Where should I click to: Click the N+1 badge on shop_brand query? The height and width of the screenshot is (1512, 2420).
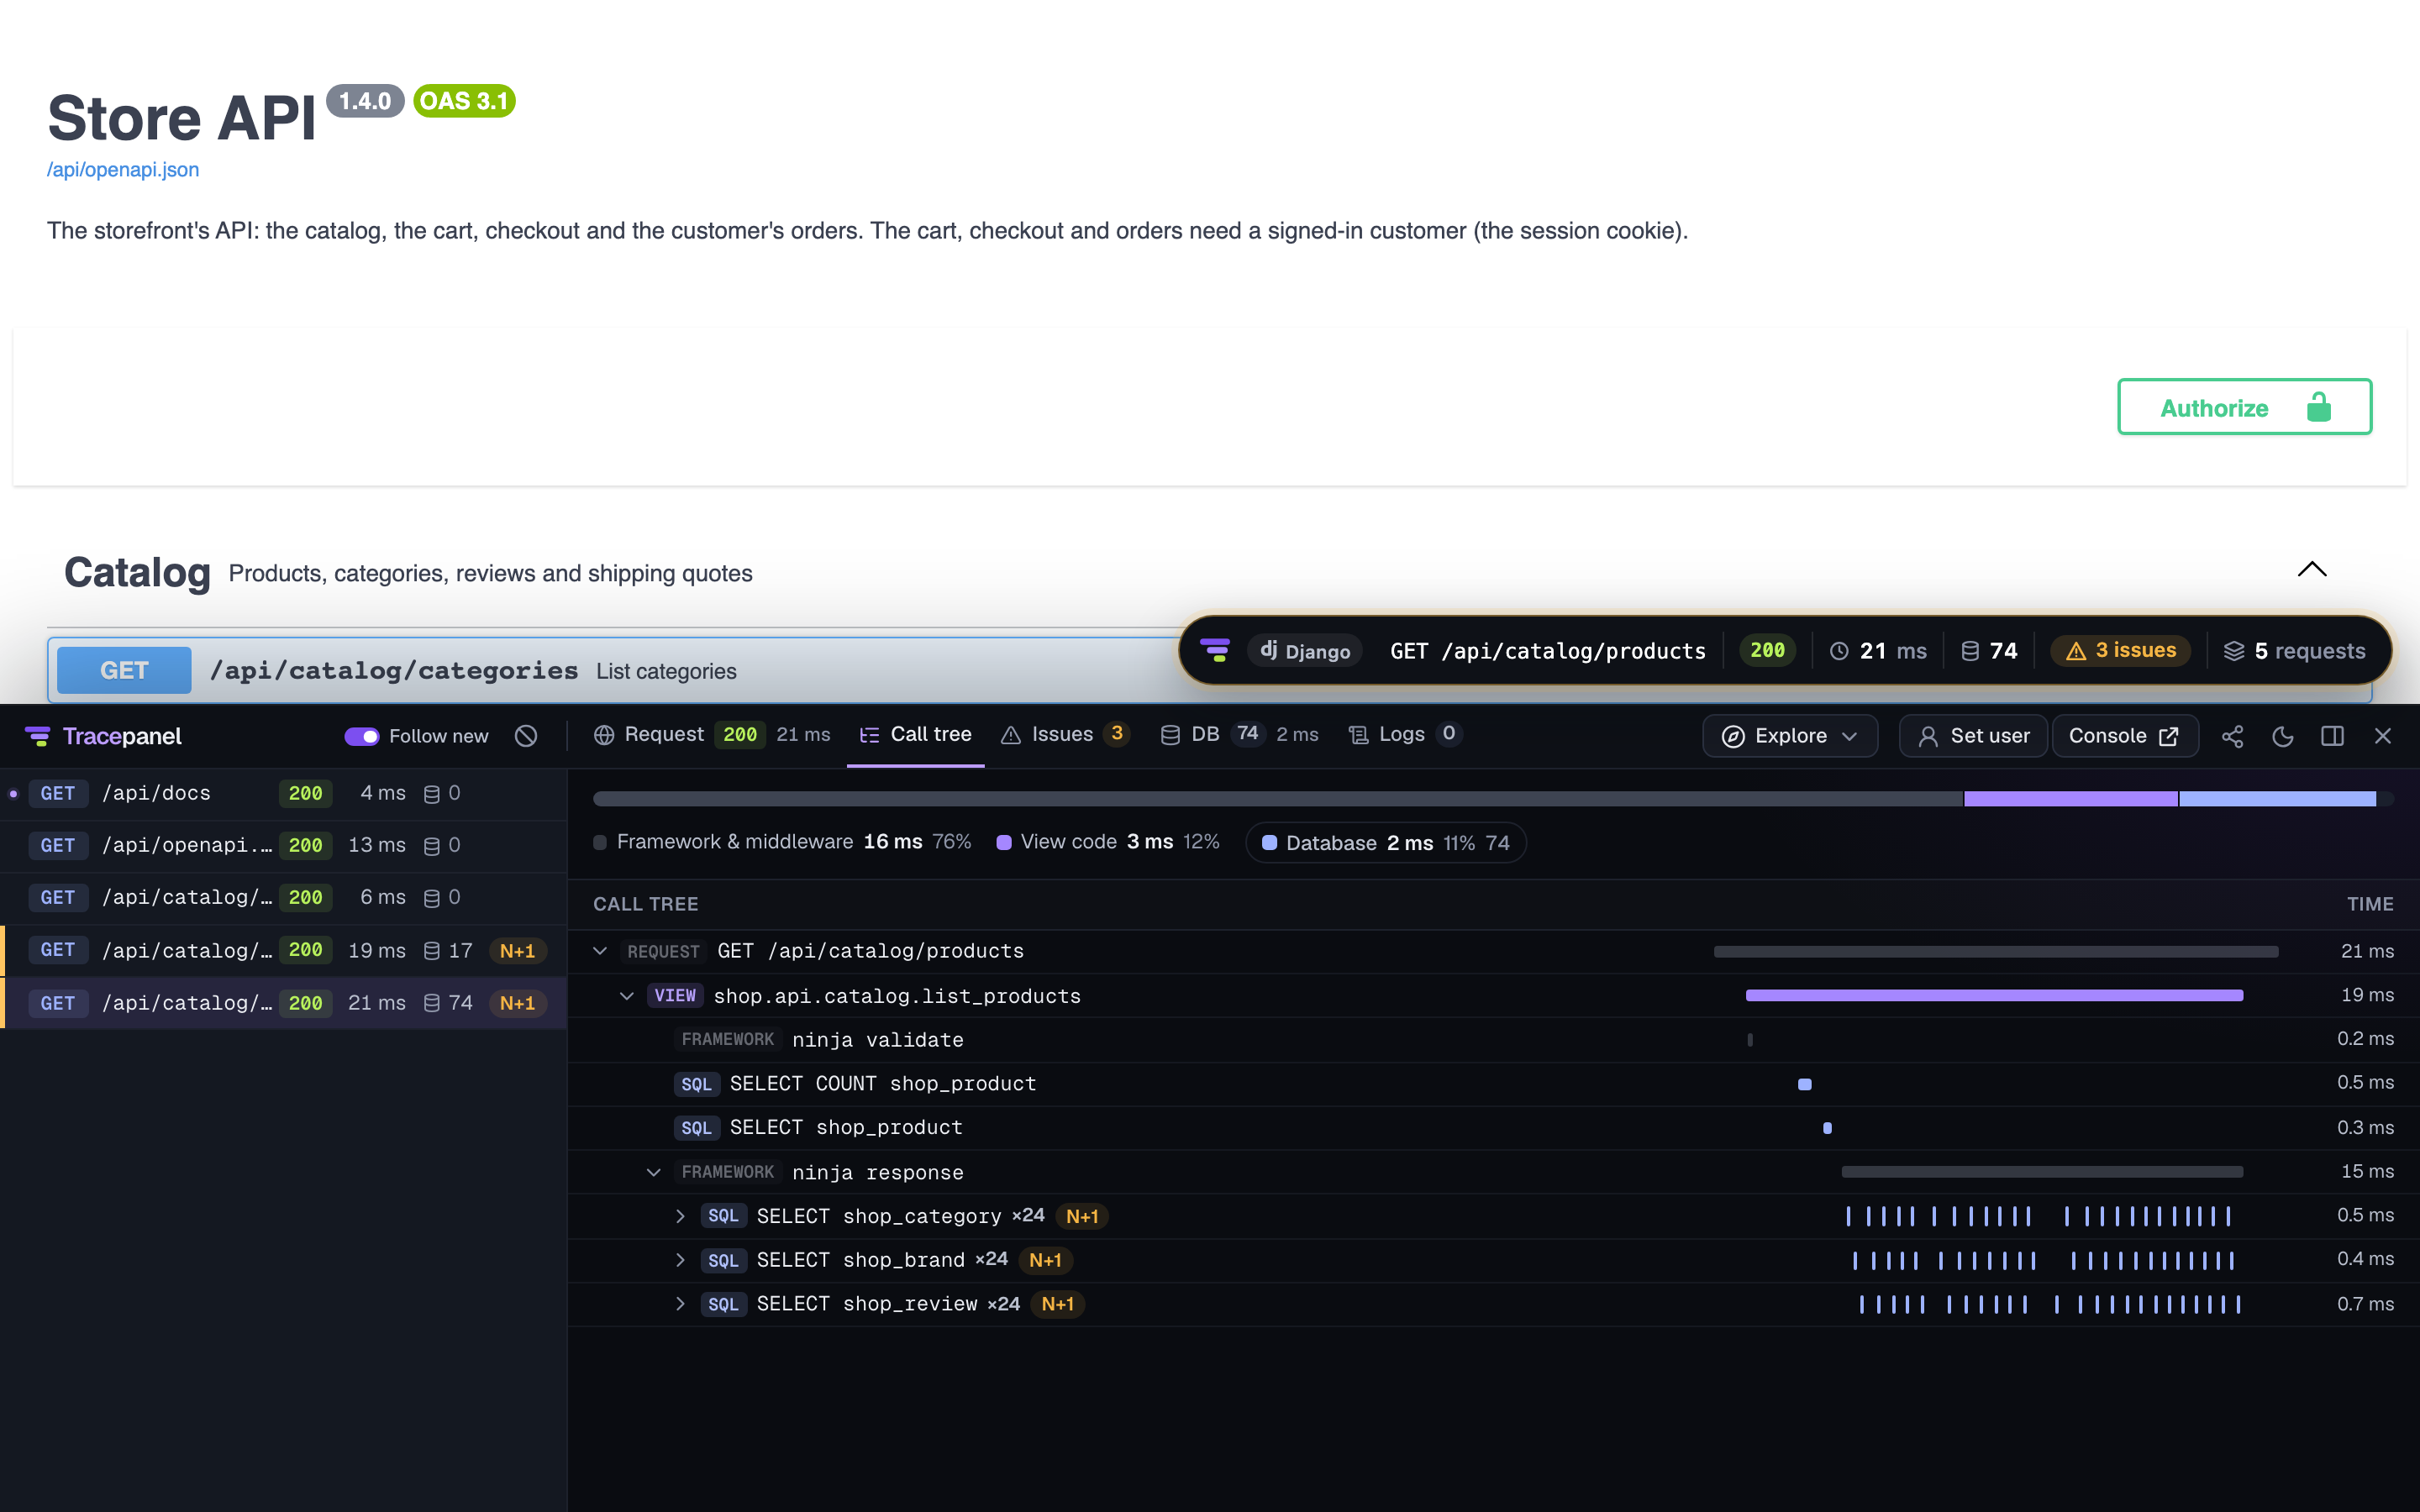(1045, 1260)
